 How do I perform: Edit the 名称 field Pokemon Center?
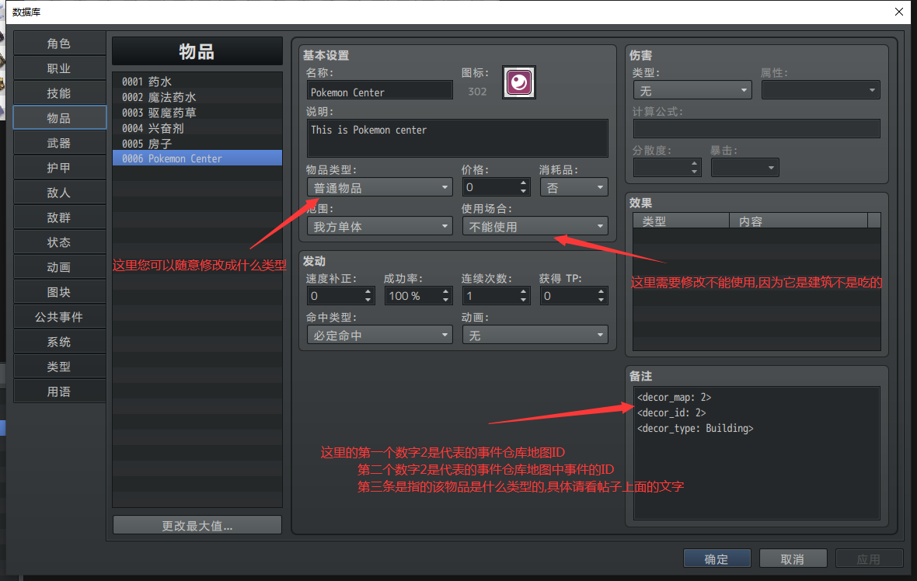tap(379, 91)
